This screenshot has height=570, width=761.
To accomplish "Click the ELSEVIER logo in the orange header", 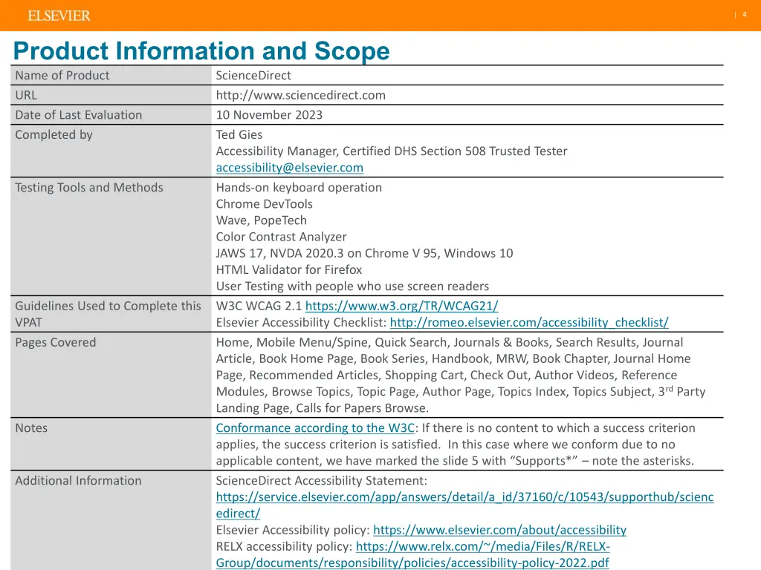I will click(59, 16).
